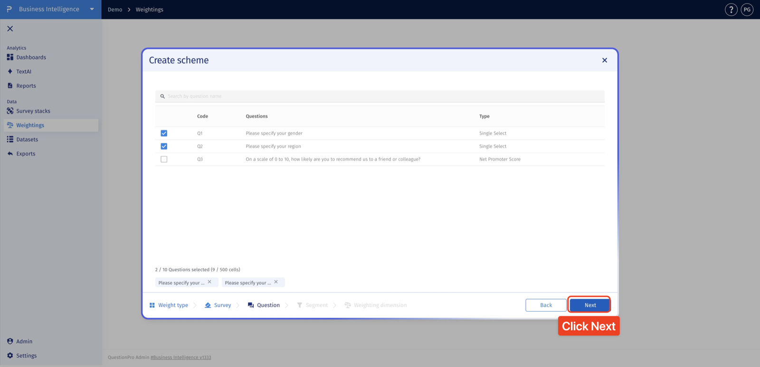Screen dimensions: 760x367
Task: Click the Code column header
Action: tap(203, 116)
